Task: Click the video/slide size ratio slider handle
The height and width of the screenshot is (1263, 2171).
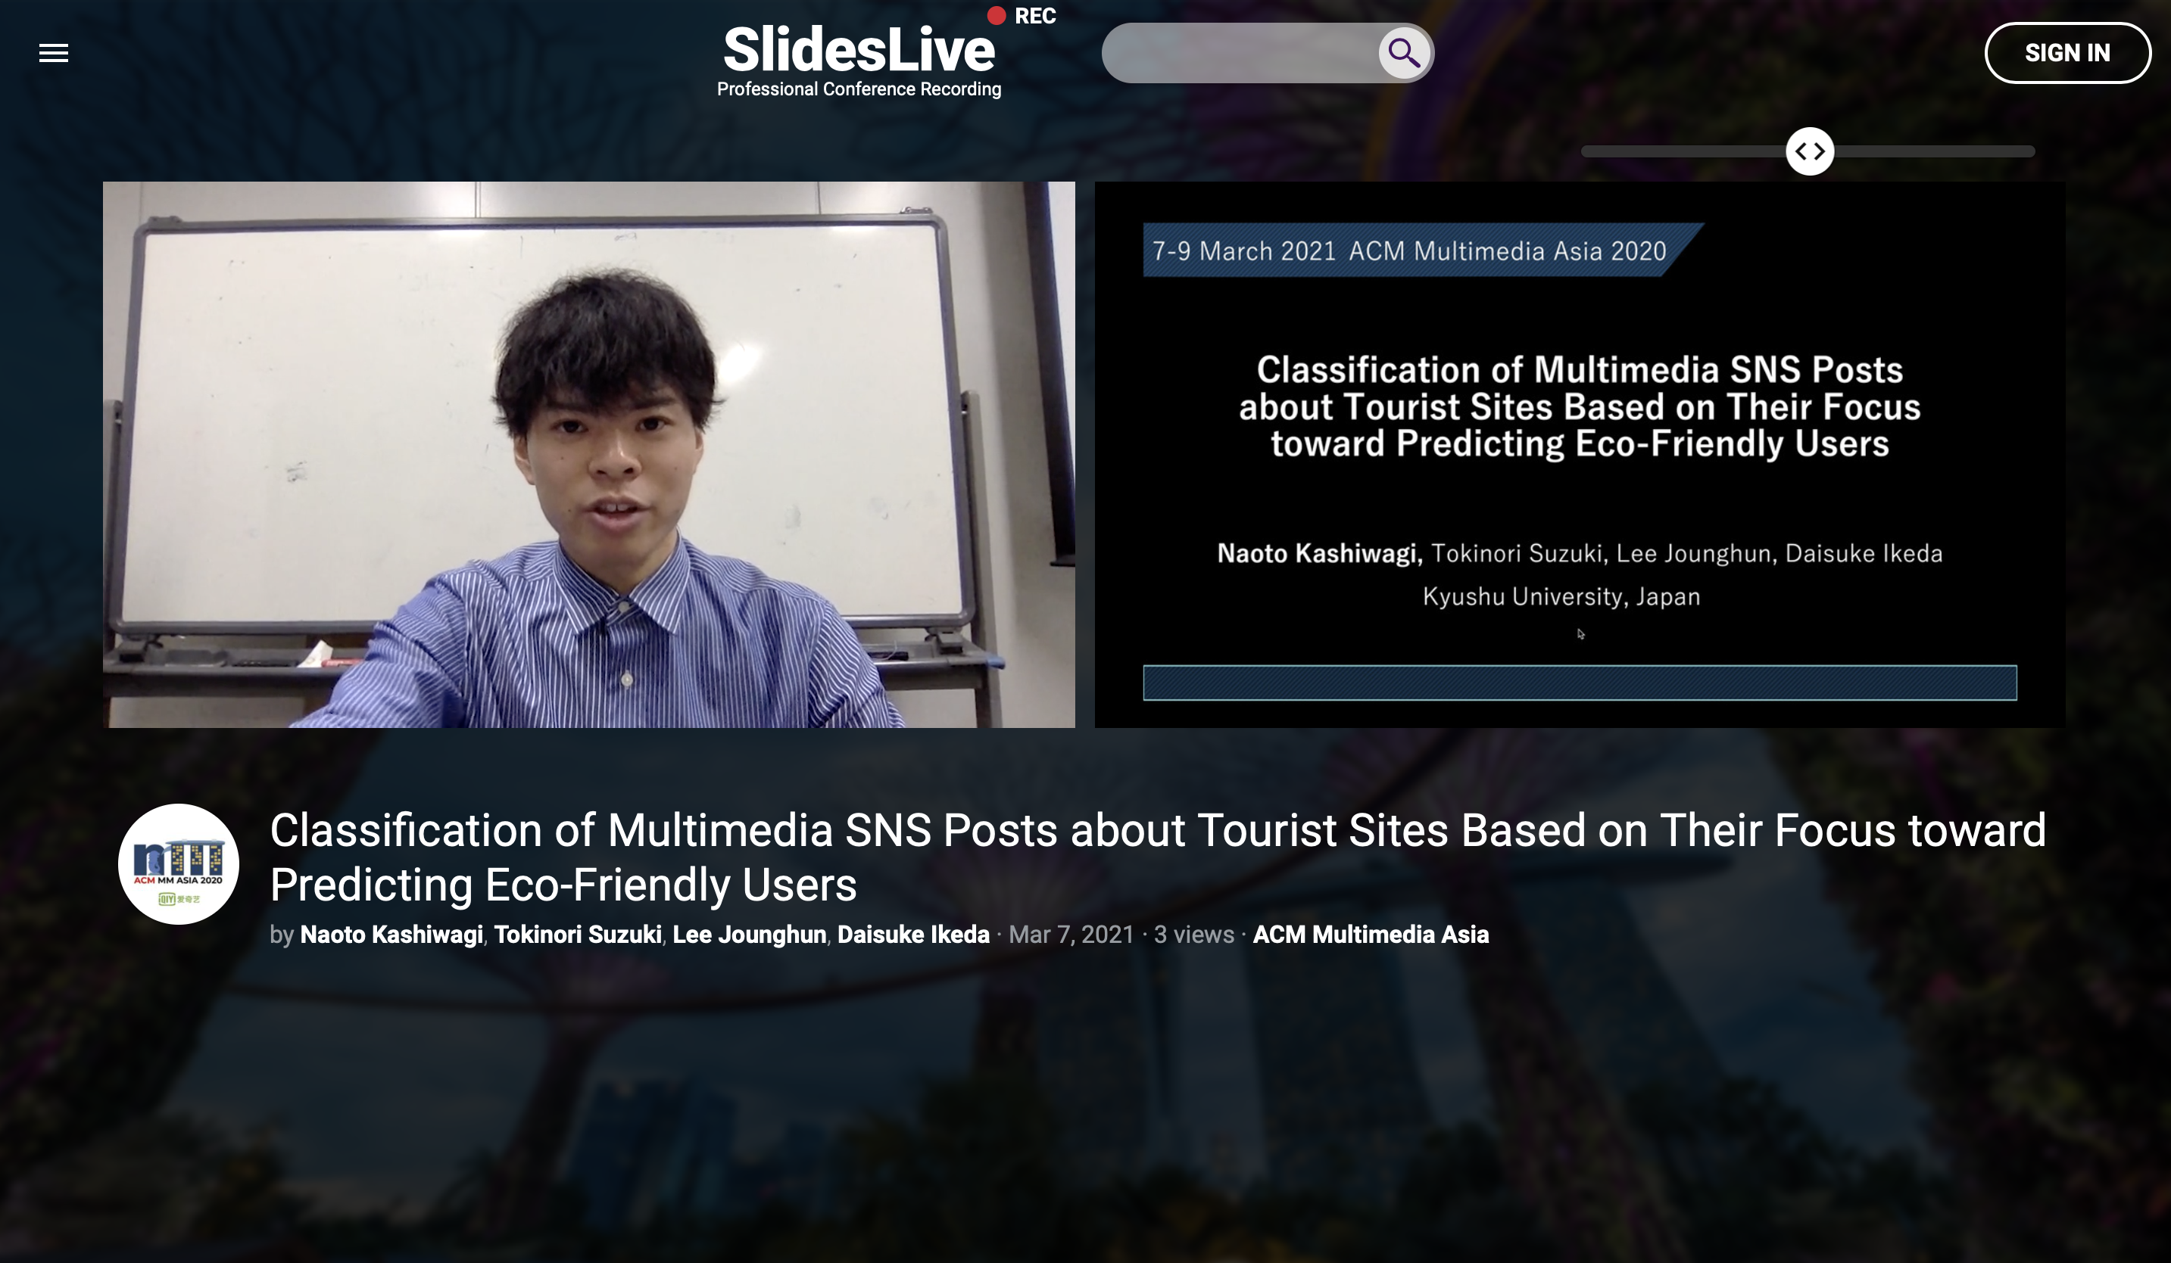Action: (x=1809, y=151)
